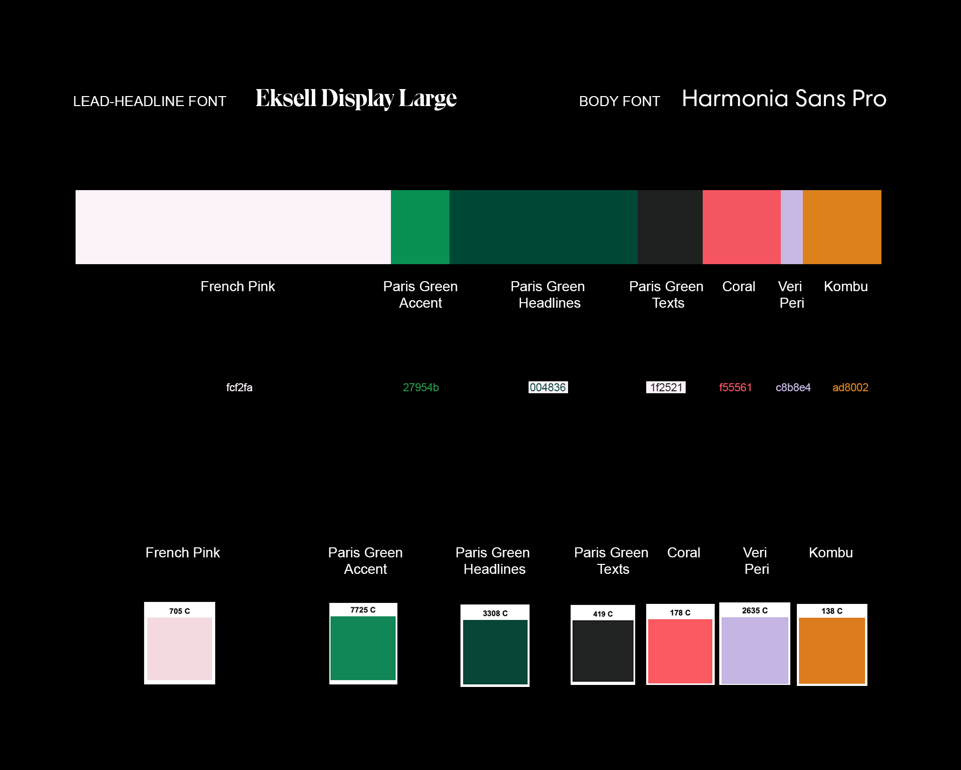Image resolution: width=961 pixels, height=770 pixels.
Task: Select the 2635 C Pantone chip
Action: pyautogui.click(x=755, y=644)
